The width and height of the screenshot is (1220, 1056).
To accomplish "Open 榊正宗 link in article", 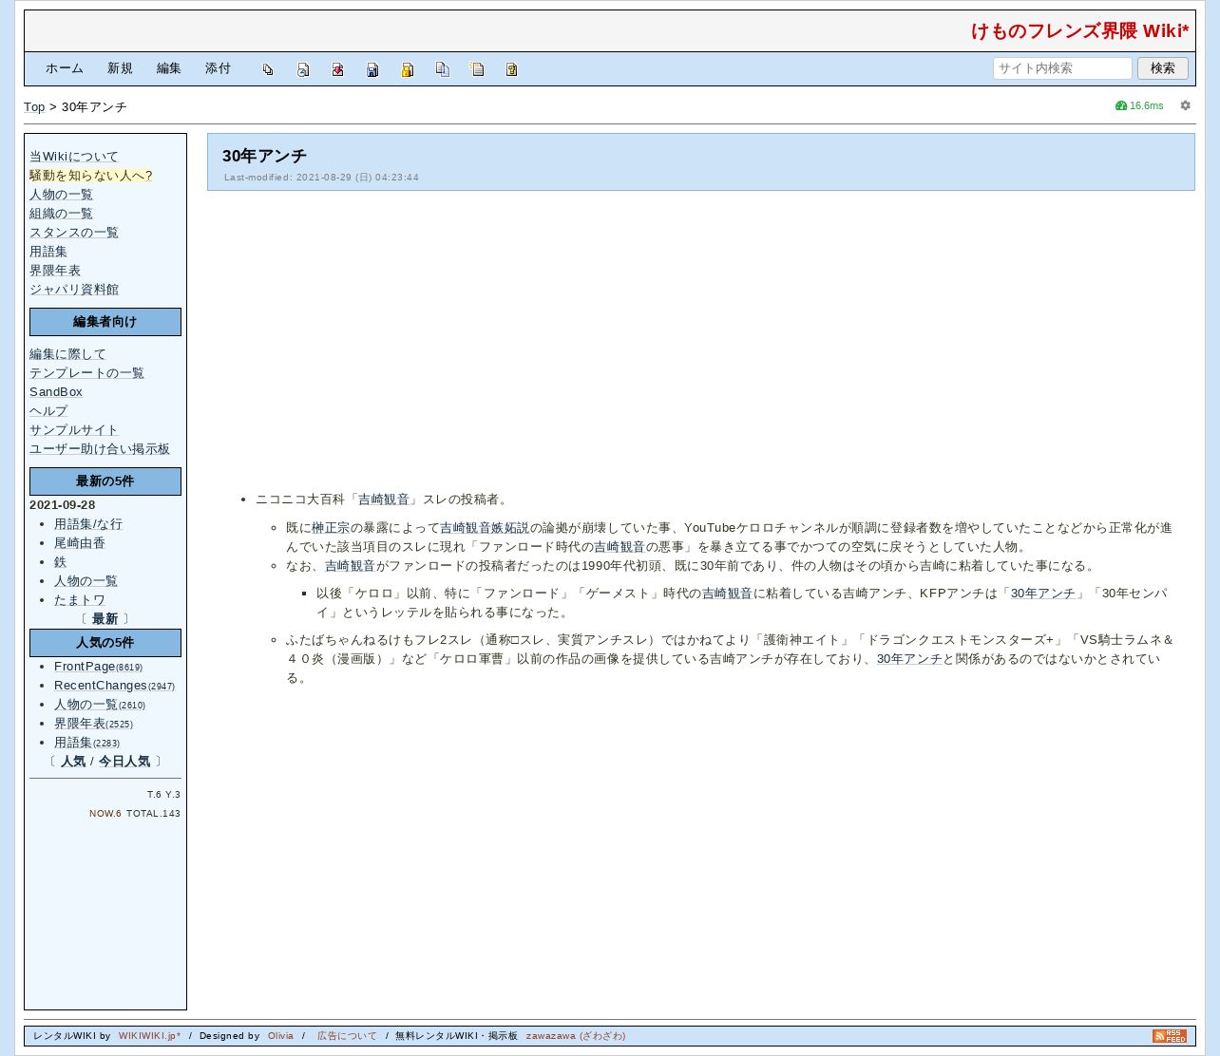I will coord(331,528).
